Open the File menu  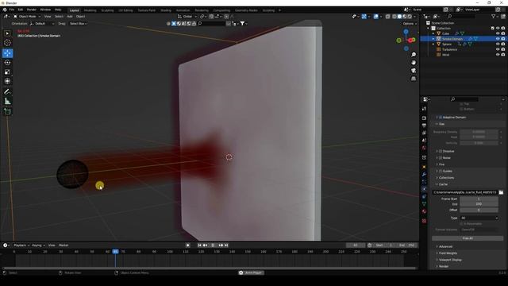(12, 10)
